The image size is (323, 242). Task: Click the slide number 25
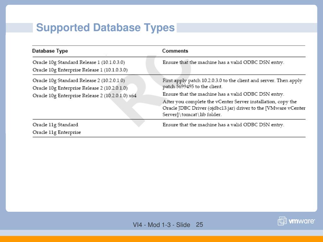tap(199, 225)
